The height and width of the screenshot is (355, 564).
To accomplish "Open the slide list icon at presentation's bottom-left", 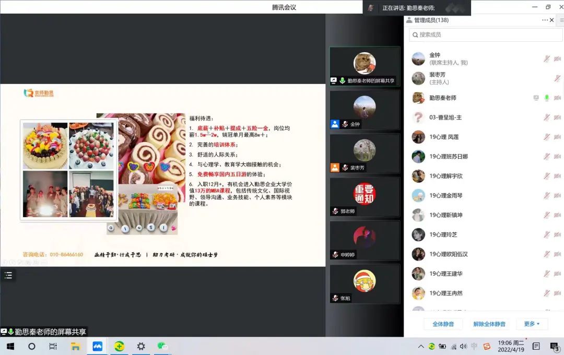I will (8, 275).
